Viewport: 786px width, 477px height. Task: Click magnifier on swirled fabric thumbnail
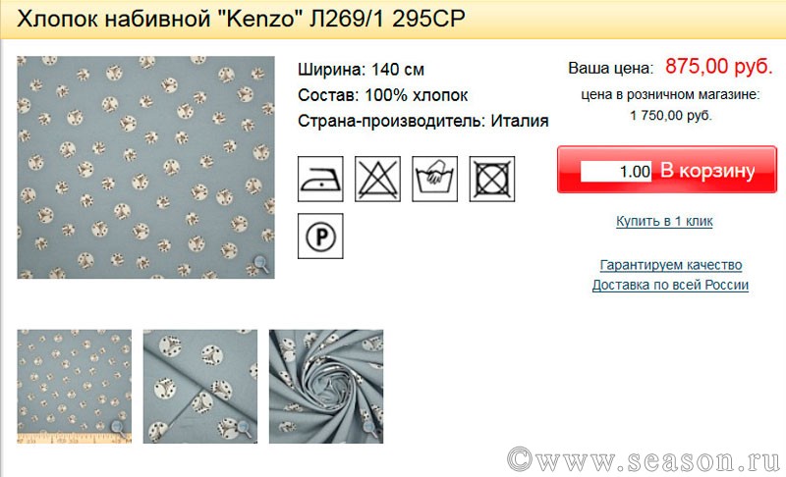pos(371,428)
